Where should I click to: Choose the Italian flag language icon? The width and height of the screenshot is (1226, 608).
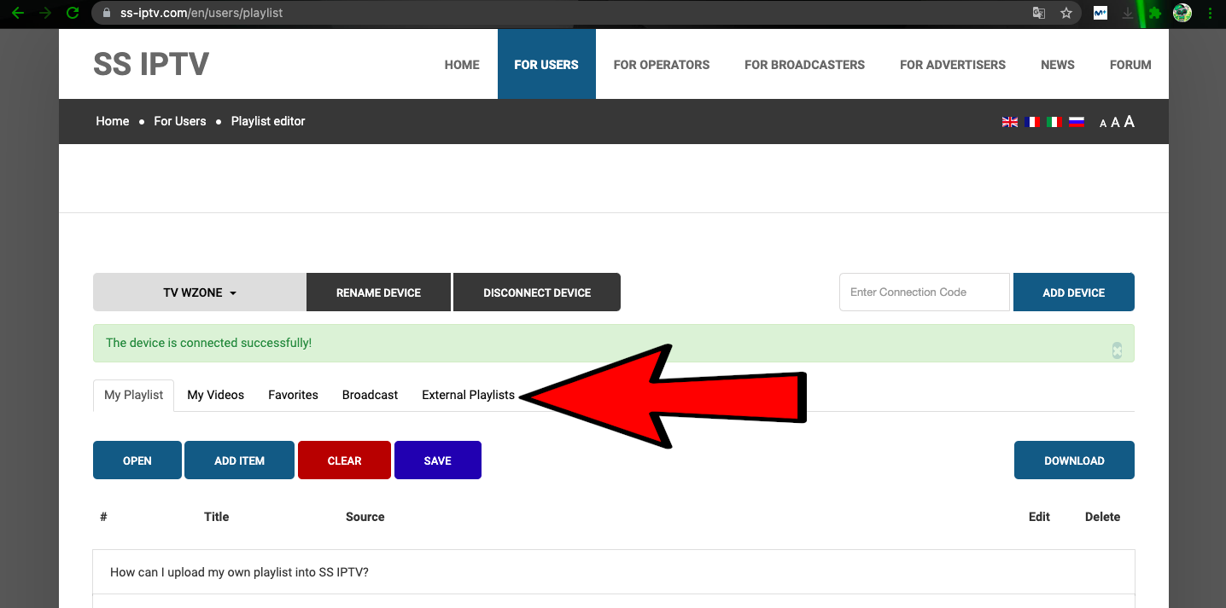point(1054,122)
